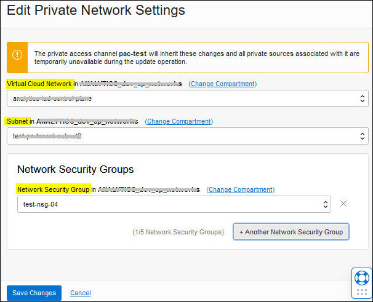Click the highlighted Subnet label

click(18, 121)
